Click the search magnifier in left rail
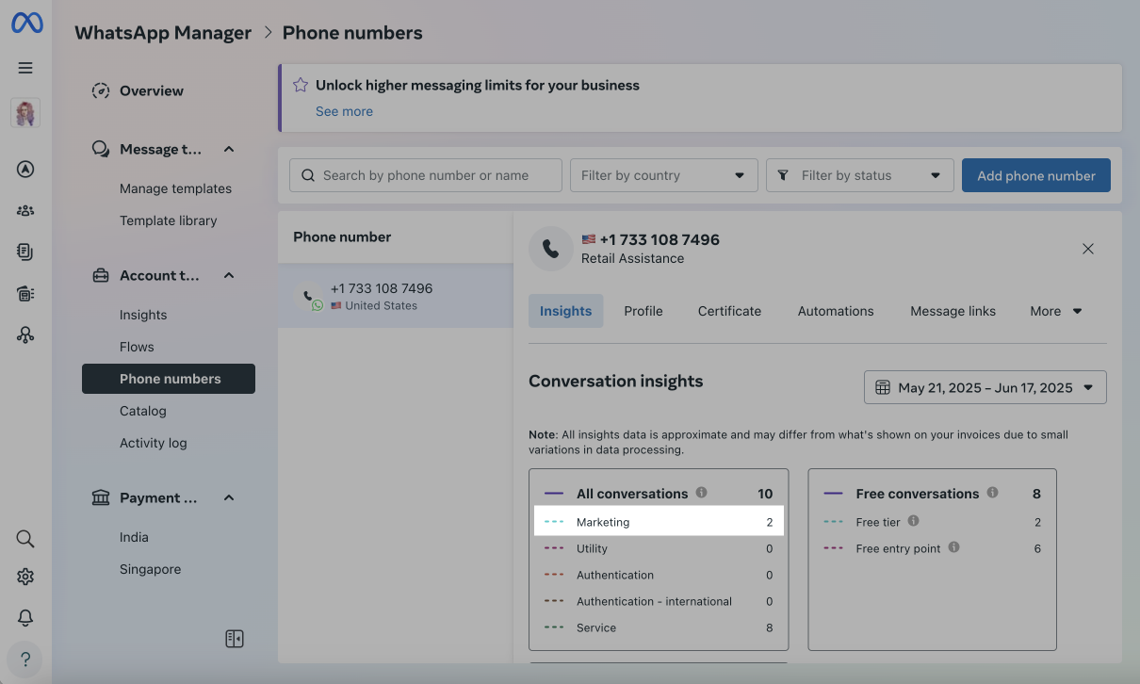1140x684 pixels. (25, 539)
